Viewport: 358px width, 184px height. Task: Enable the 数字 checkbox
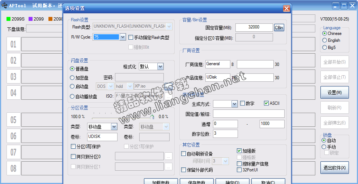[242, 103]
